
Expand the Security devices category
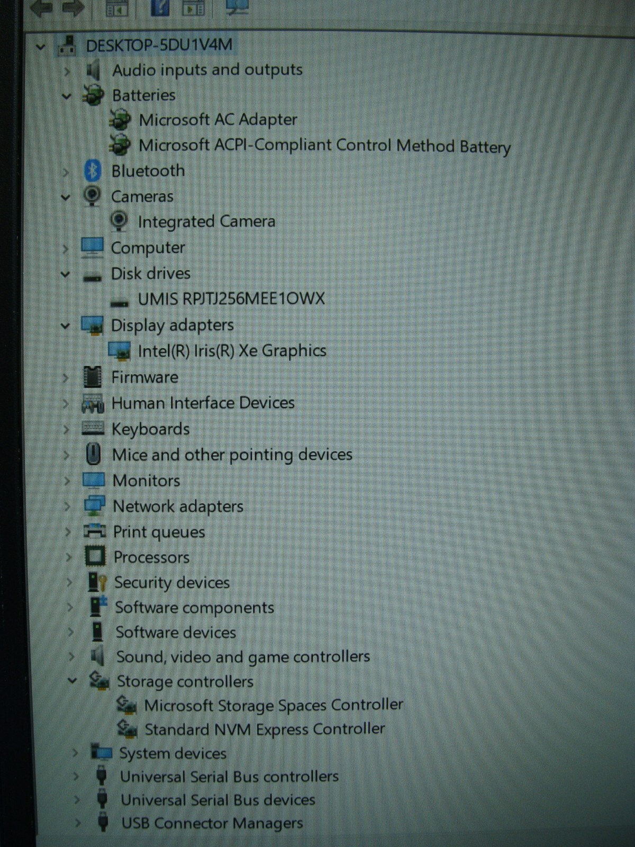(69, 583)
